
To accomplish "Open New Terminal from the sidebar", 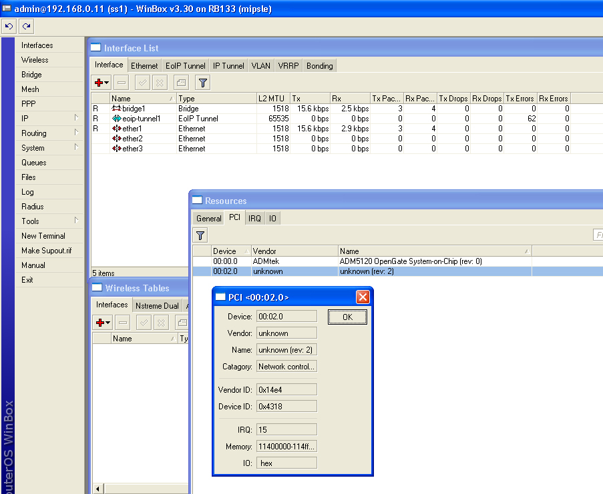I will [43, 236].
